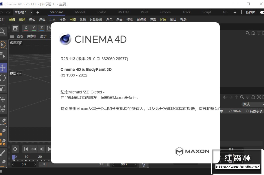Click the target circle icon in the Attribute Manager

point(259,97)
